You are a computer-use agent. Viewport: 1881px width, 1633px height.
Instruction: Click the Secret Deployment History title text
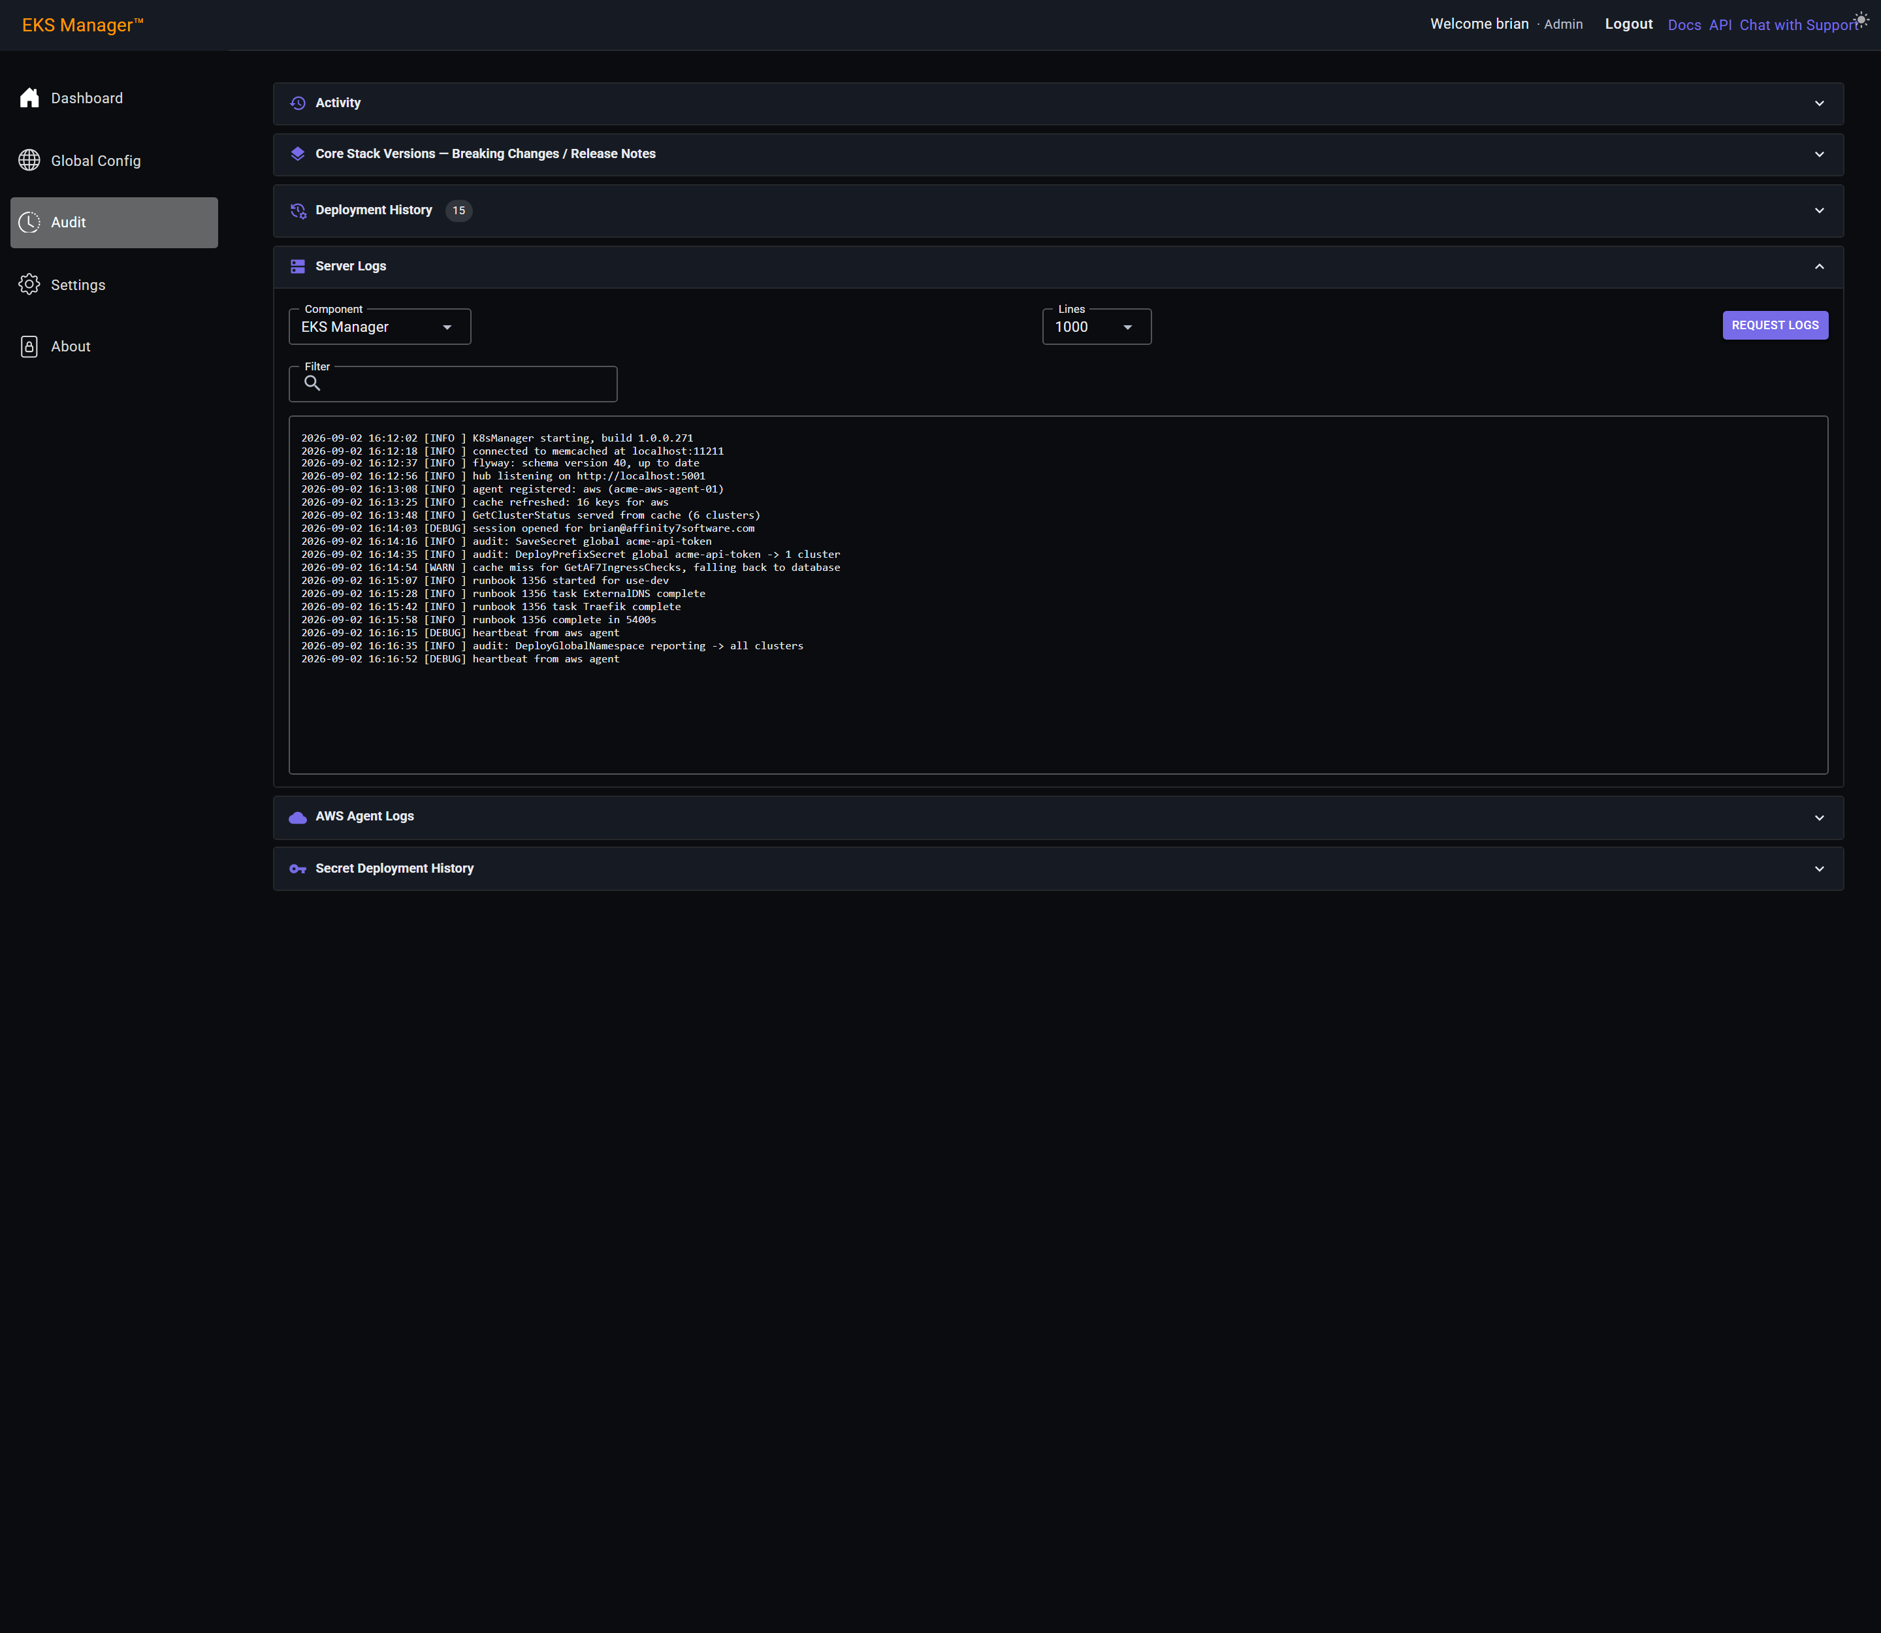394,869
